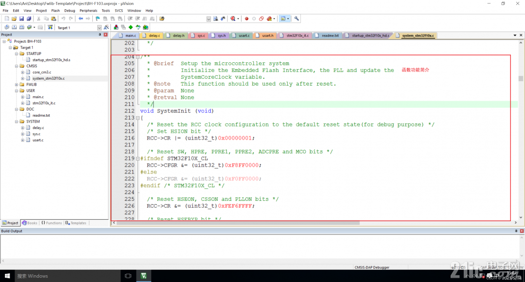Switch to the startup_stm32f10x_hd.s tab

coord(367,35)
